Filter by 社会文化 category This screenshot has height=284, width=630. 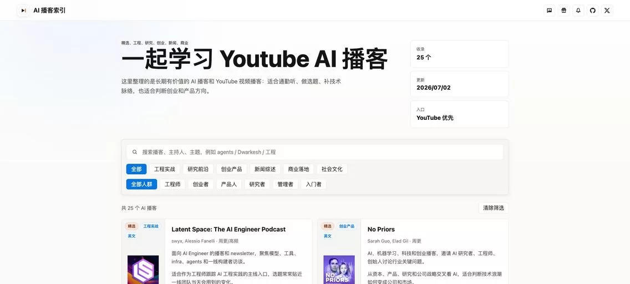tap(332, 169)
